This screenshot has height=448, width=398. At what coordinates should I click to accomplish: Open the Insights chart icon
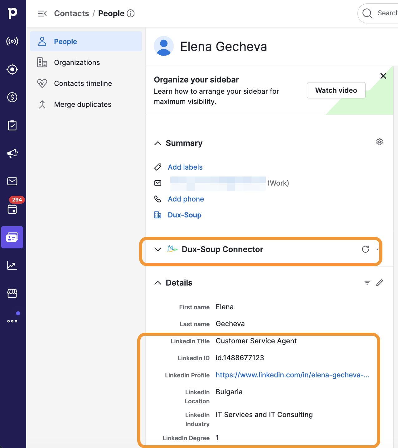(x=12, y=265)
